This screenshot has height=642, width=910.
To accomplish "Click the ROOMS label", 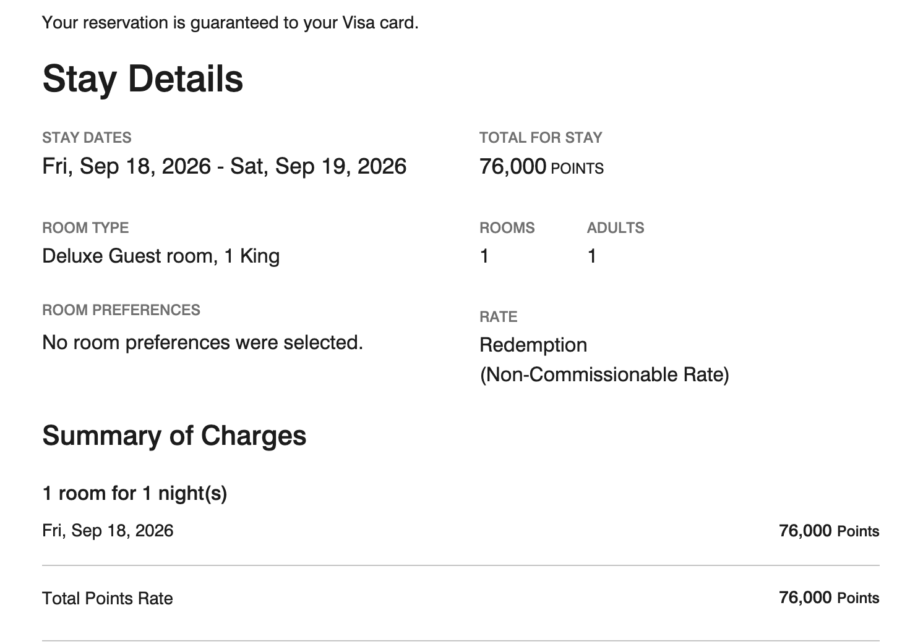I will tap(507, 227).
